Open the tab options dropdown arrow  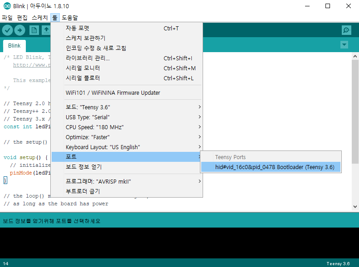point(344,45)
